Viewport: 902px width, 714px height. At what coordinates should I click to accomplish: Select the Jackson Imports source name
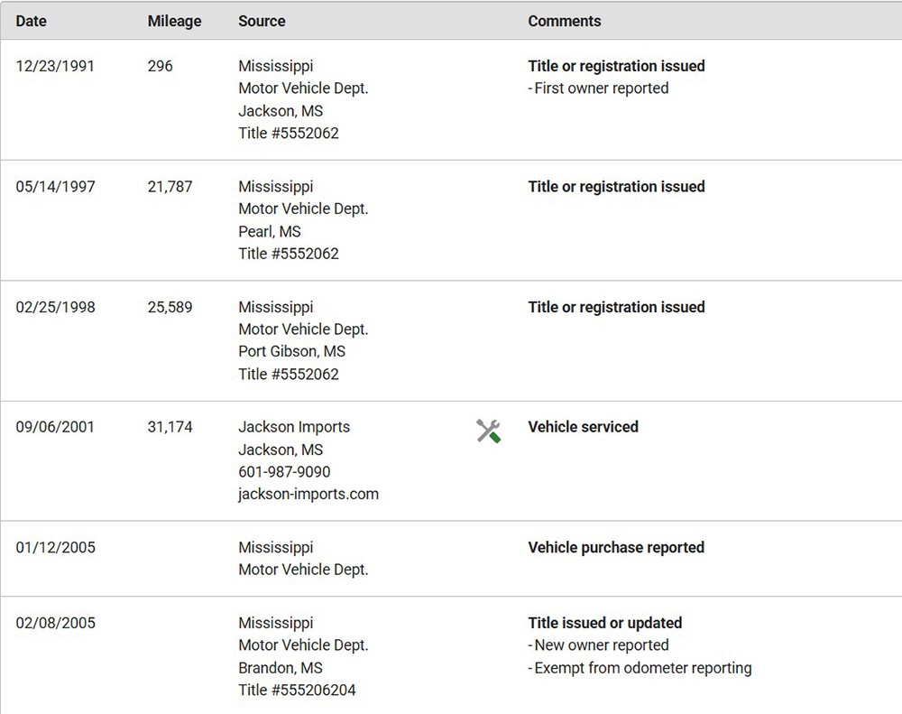click(293, 427)
